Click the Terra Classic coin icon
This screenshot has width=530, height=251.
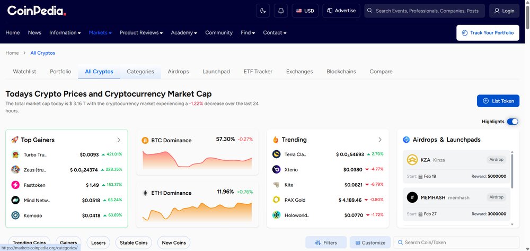pos(277,154)
